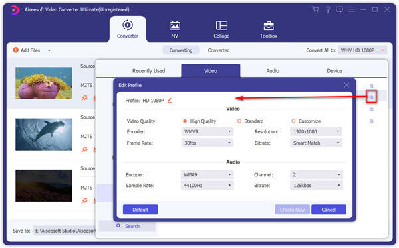Click the top gear settings icon in the format list

(371, 86)
